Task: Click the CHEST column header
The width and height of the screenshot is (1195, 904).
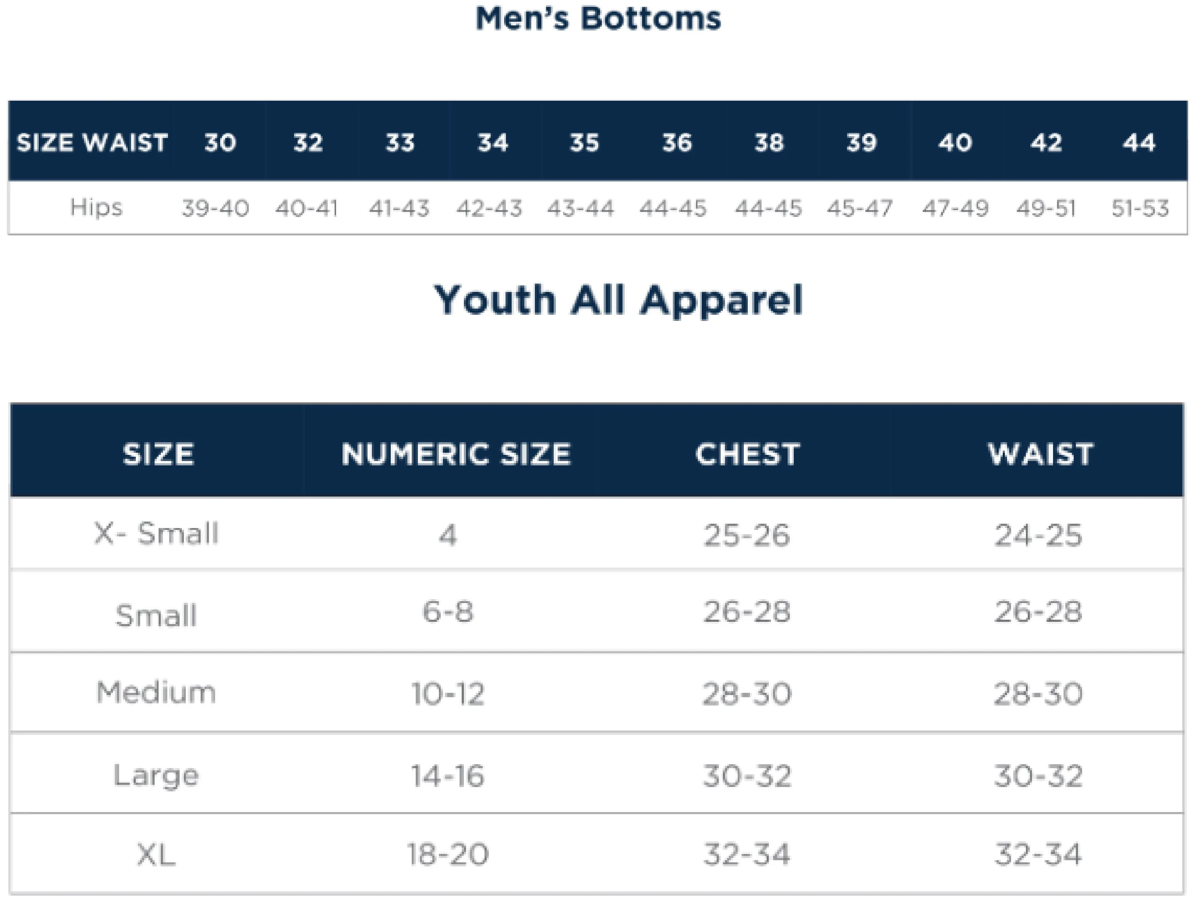Action: pos(748,454)
